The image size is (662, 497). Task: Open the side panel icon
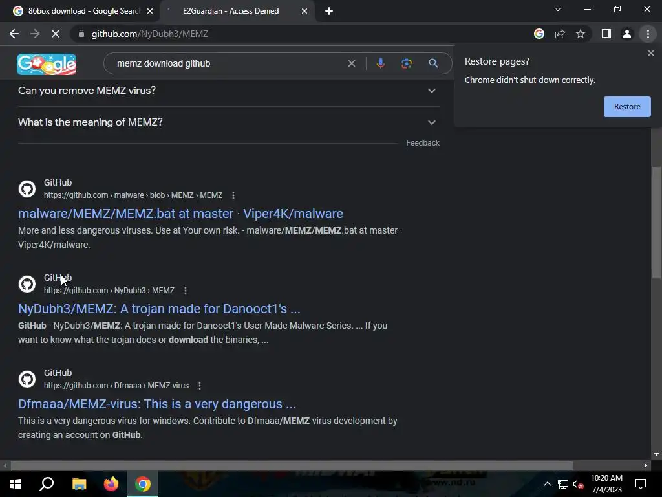point(606,34)
